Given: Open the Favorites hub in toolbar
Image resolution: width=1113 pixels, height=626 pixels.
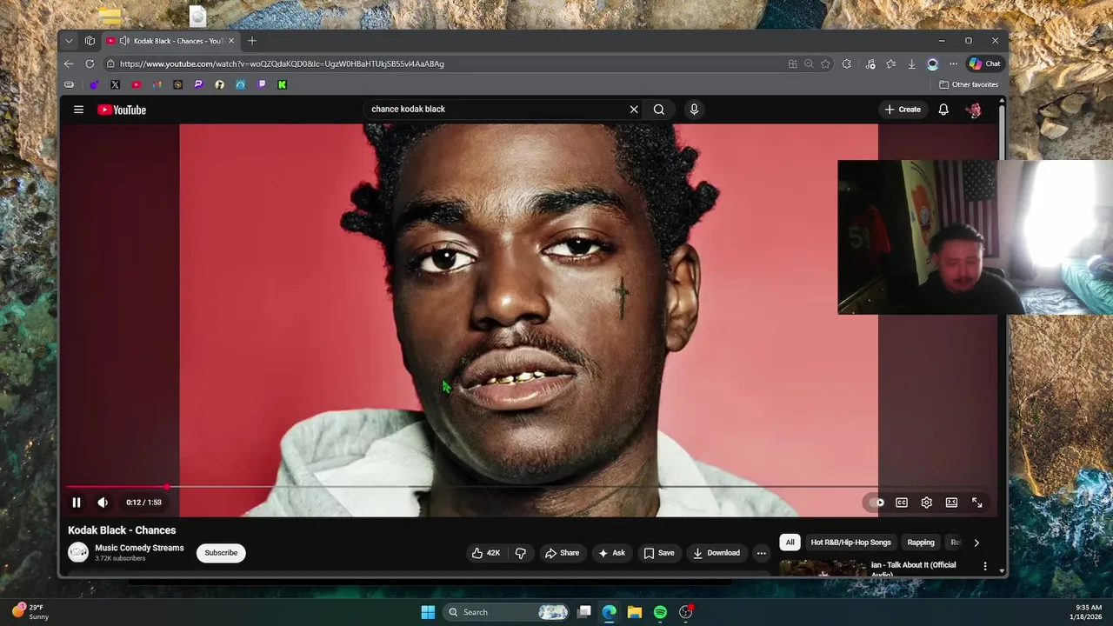Looking at the screenshot, I should tap(891, 63).
